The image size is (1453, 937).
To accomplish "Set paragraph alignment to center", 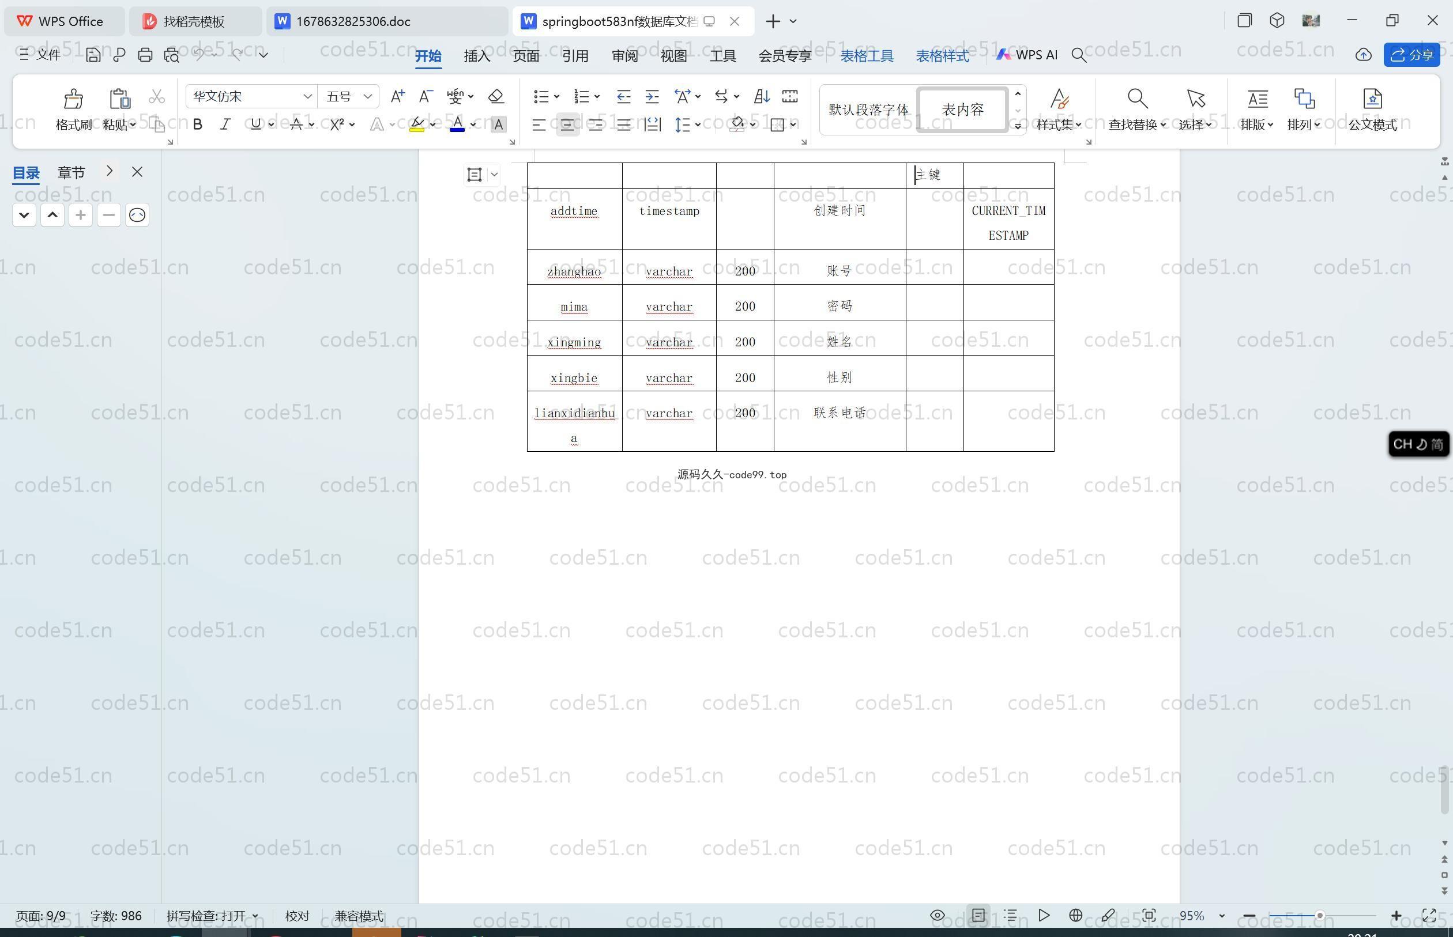I will pyautogui.click(x=567, y=124).
